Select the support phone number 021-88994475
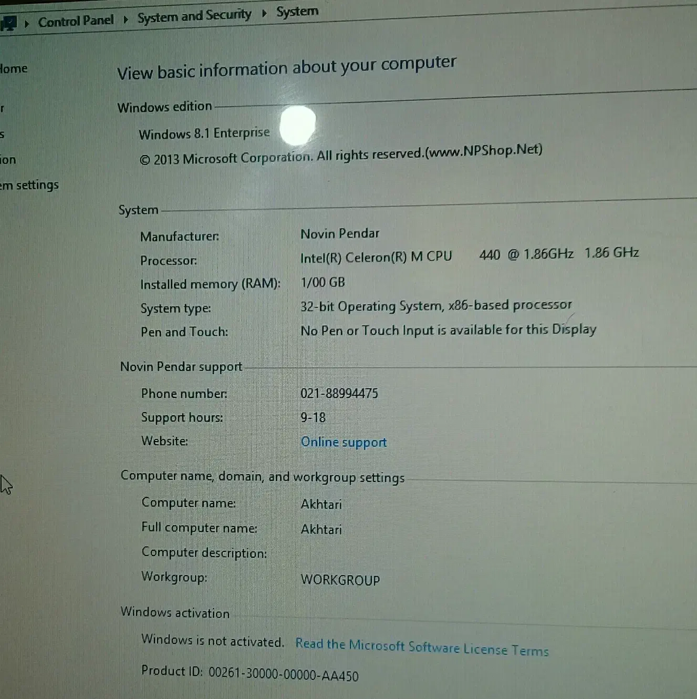 [x=339, y=394]
